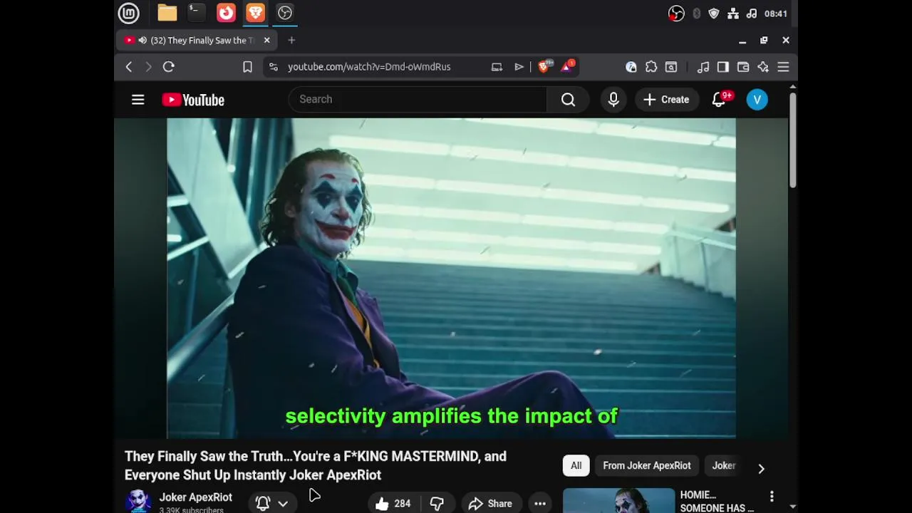Viewport: 912px width, 513px height.
Task: Select From Joker ApexRiot chip
Action: (647, 466)
